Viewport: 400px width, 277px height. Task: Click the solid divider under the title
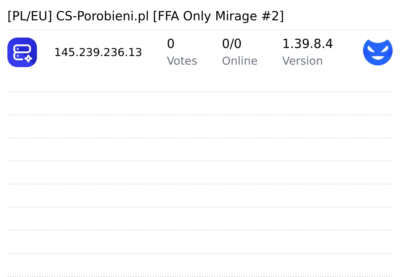click(200, 30)
